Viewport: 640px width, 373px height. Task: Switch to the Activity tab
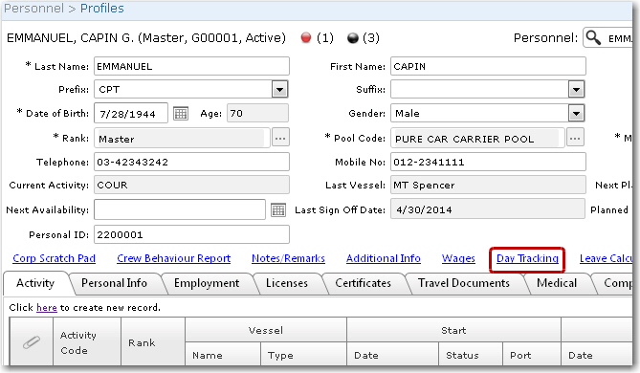(35, 283)
